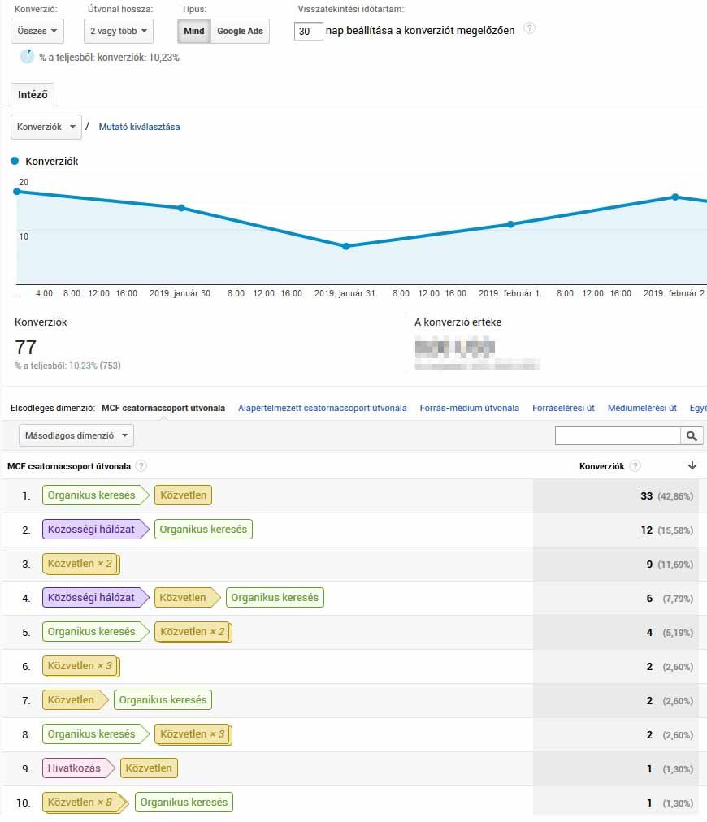Enable the Mind type filter
707x822 pixels.
click(x=194, y=30)
